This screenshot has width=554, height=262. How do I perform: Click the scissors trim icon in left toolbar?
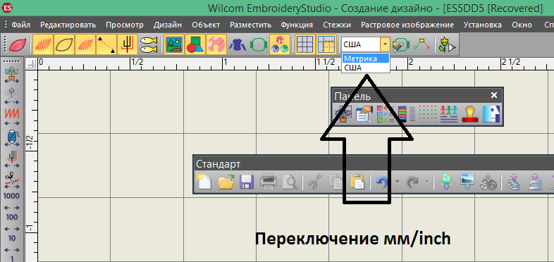(x=12, y=178)
